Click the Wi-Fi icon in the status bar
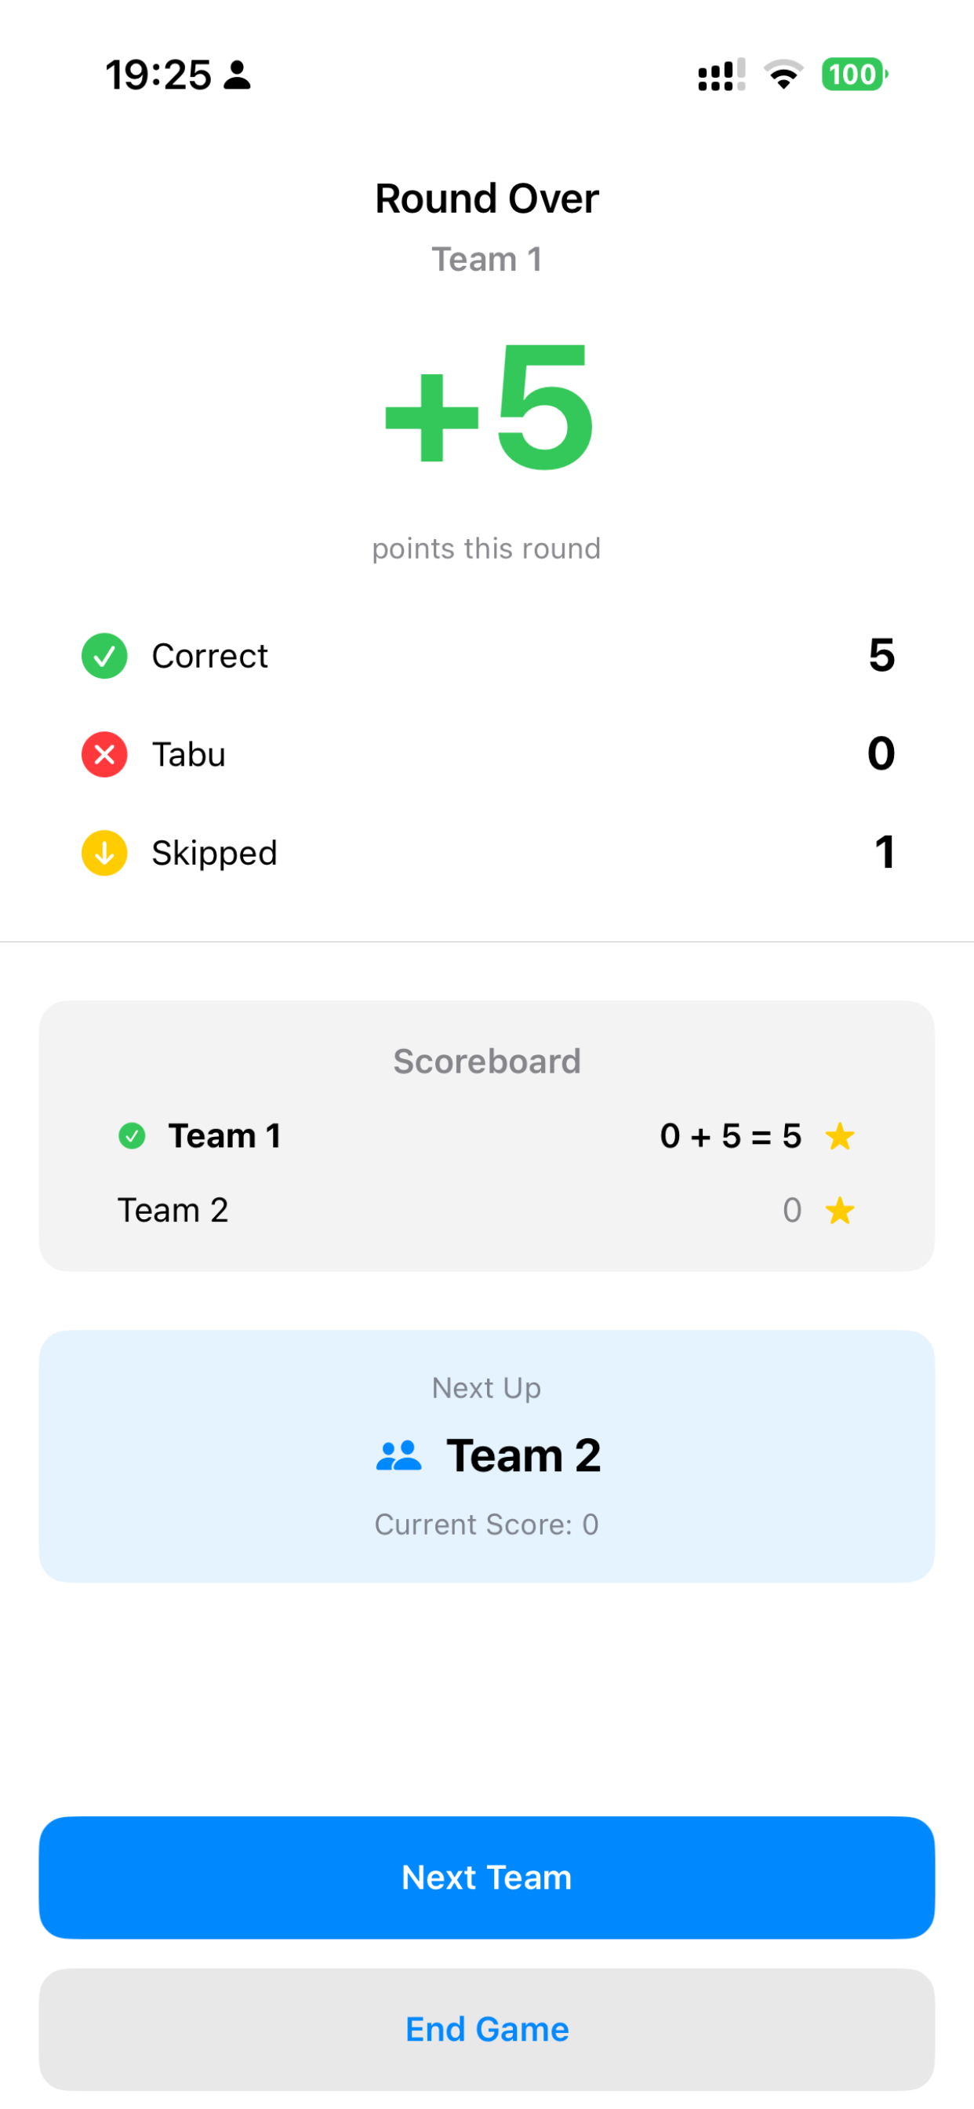 click(x=782, y=75)
